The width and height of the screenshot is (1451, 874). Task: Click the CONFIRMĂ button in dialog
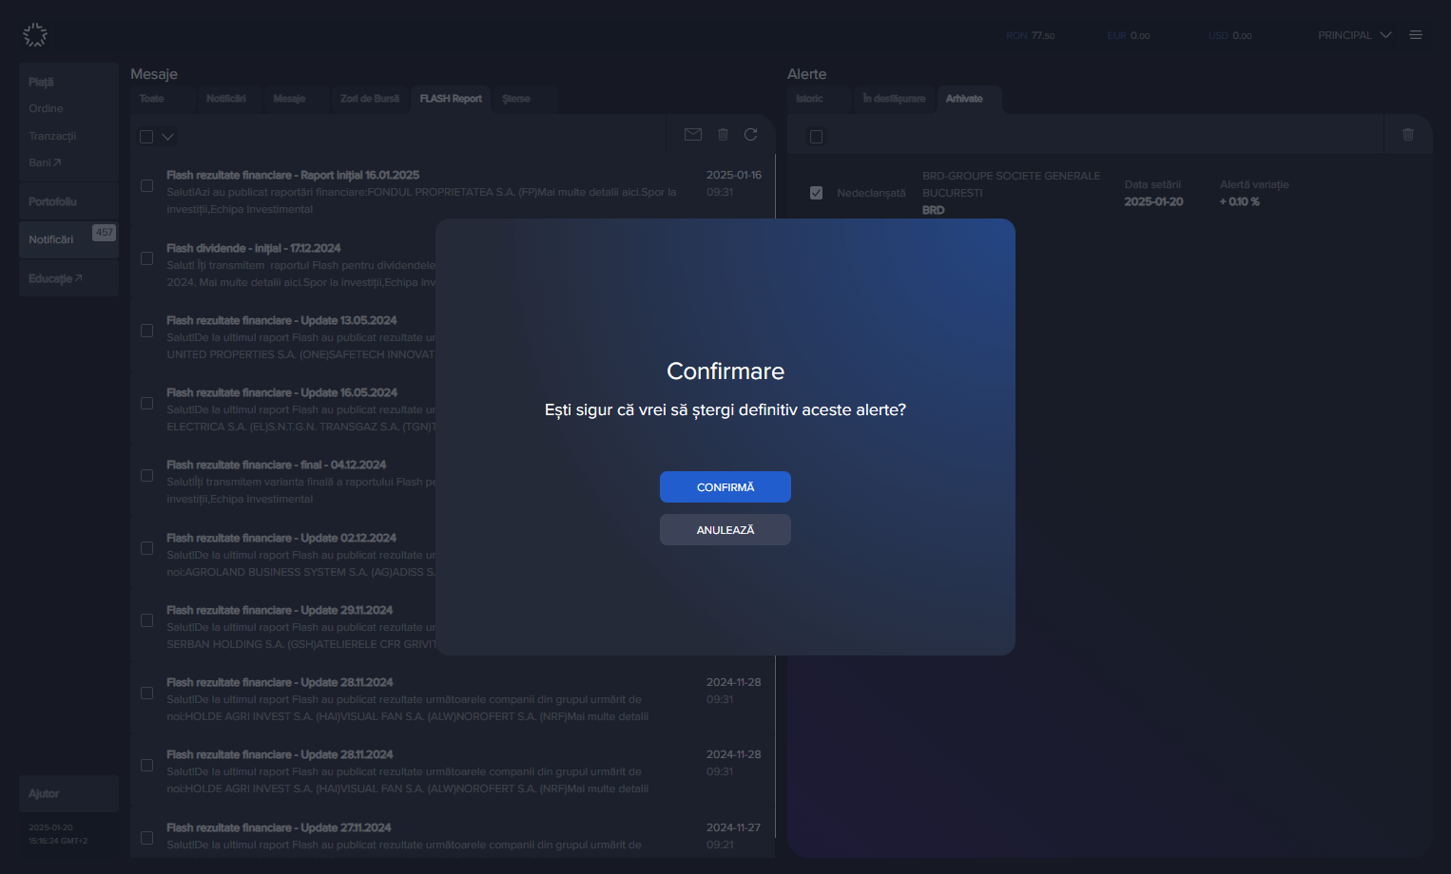725,487
